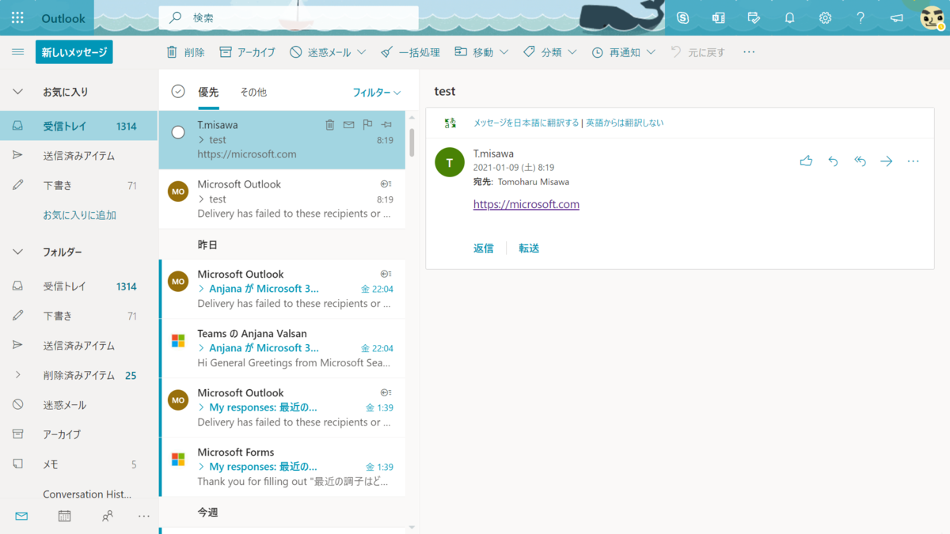The width and height of the screenshot is (950, 534).
Task: Switch to the その他 tab
Action: click(x=253, y=92)
